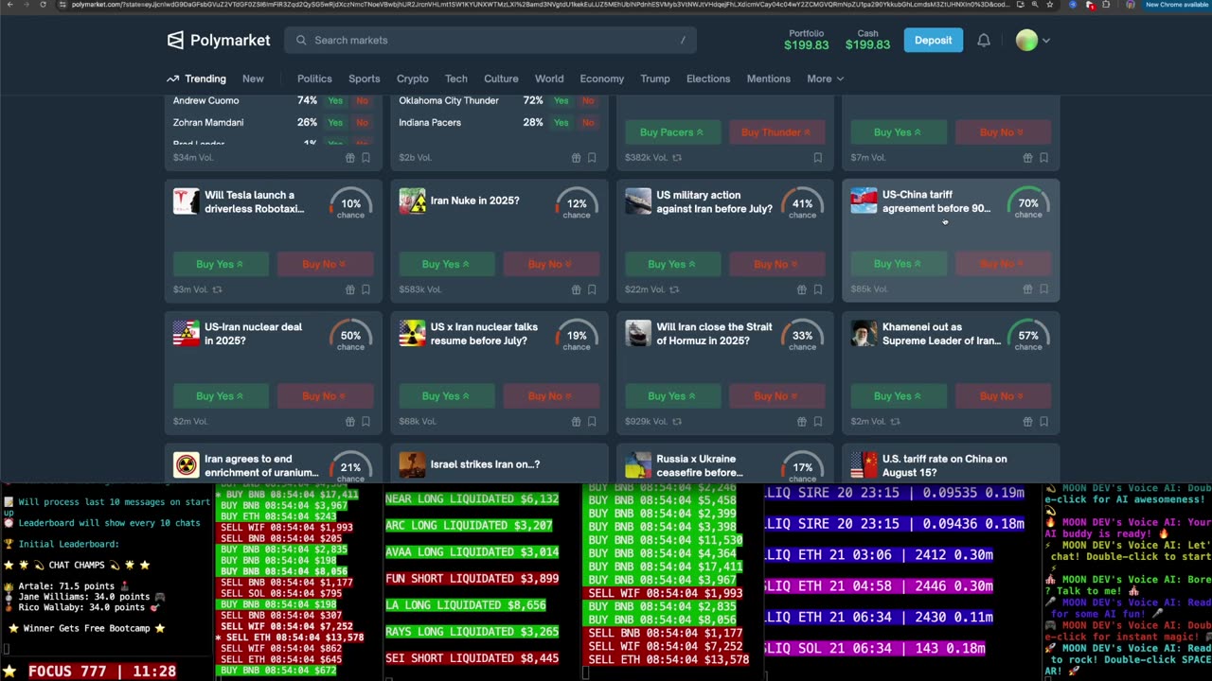Viewport: 1212px width, 681px height.
Task: Bookmark the Strait of Hormuz market
Action: click(x=817, y=421)
